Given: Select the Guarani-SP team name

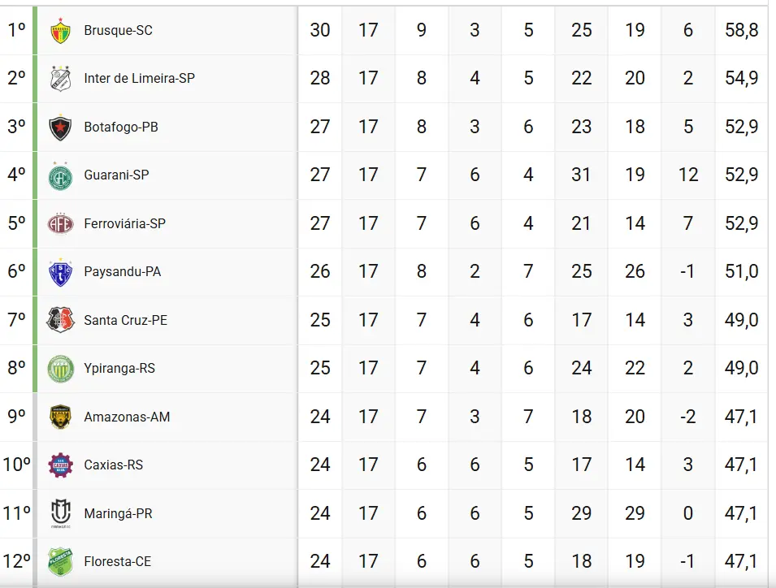Looking at the screenshot, I should pyautogui.click(x=116, y=175).
